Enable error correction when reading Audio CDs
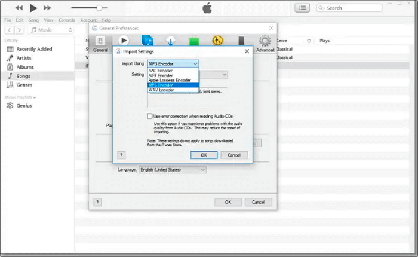 (150, 116)
